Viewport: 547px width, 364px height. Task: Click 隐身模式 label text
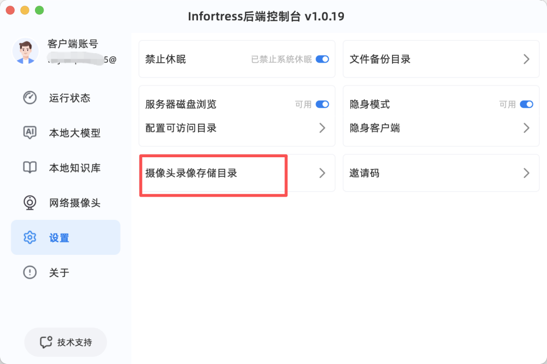tap(369, 104)
